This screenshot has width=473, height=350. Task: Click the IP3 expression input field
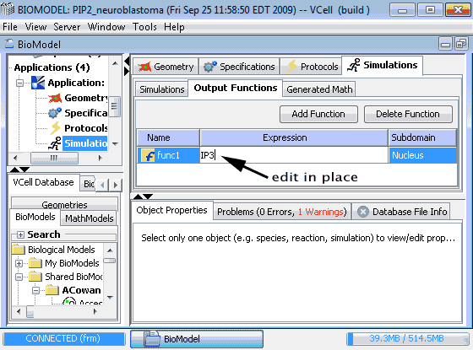294,155
